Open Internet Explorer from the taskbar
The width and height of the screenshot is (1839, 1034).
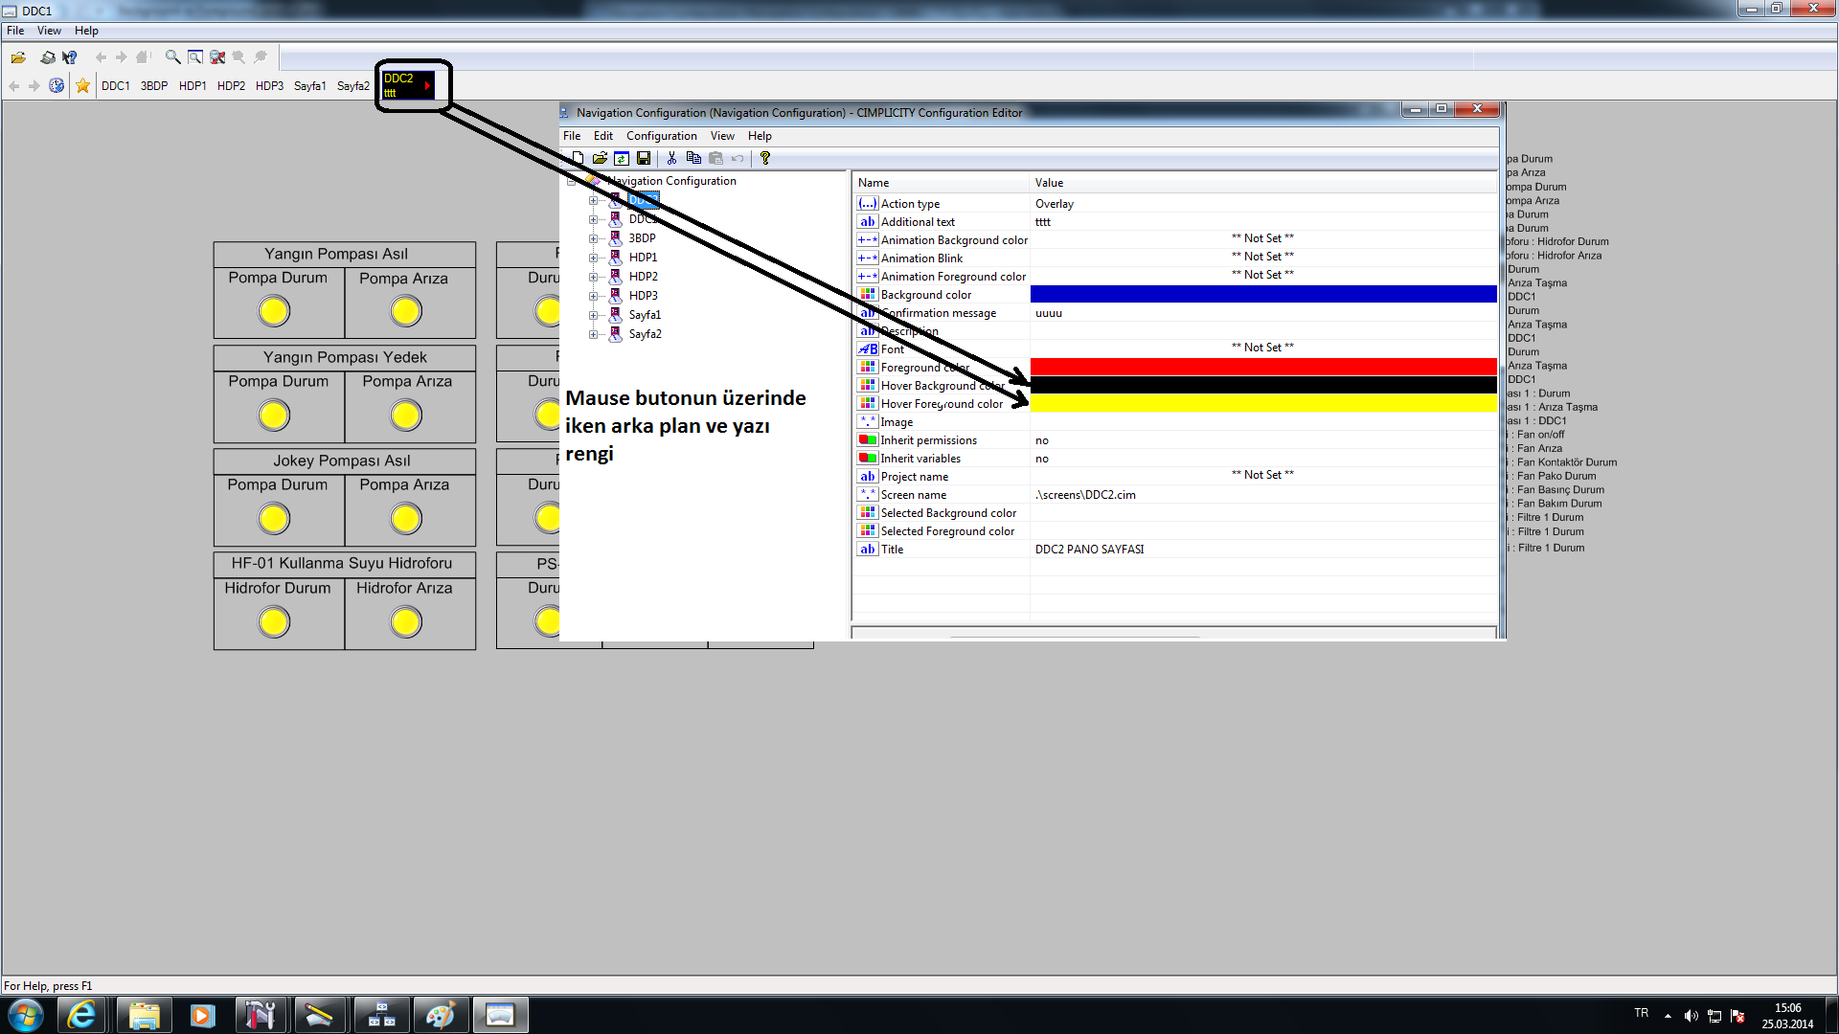tap(82, 1015)
